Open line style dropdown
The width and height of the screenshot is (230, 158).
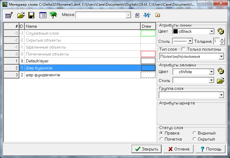click(190, 41)
